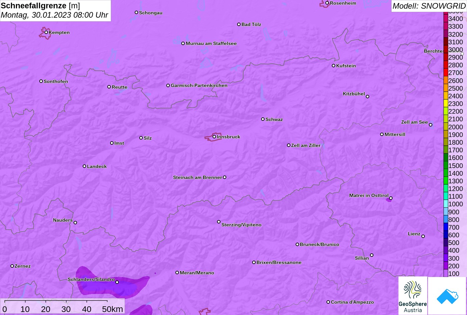Screen dimensions: 467x315
Task: Click the blue cloud logo at bottom right
Action: (x=447, y=296)
